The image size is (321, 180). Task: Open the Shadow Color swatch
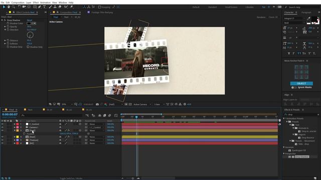pyautogui.click(x=29, y=23)
